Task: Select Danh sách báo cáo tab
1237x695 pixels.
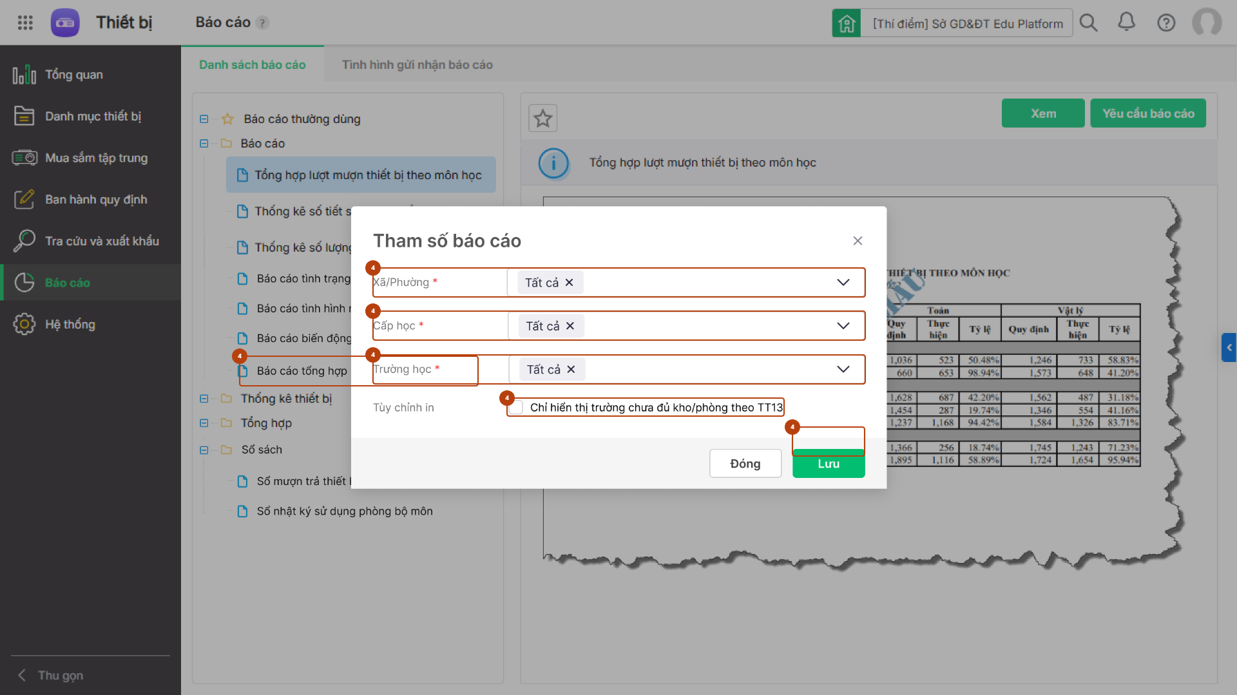Action: [x=253, y=64]
